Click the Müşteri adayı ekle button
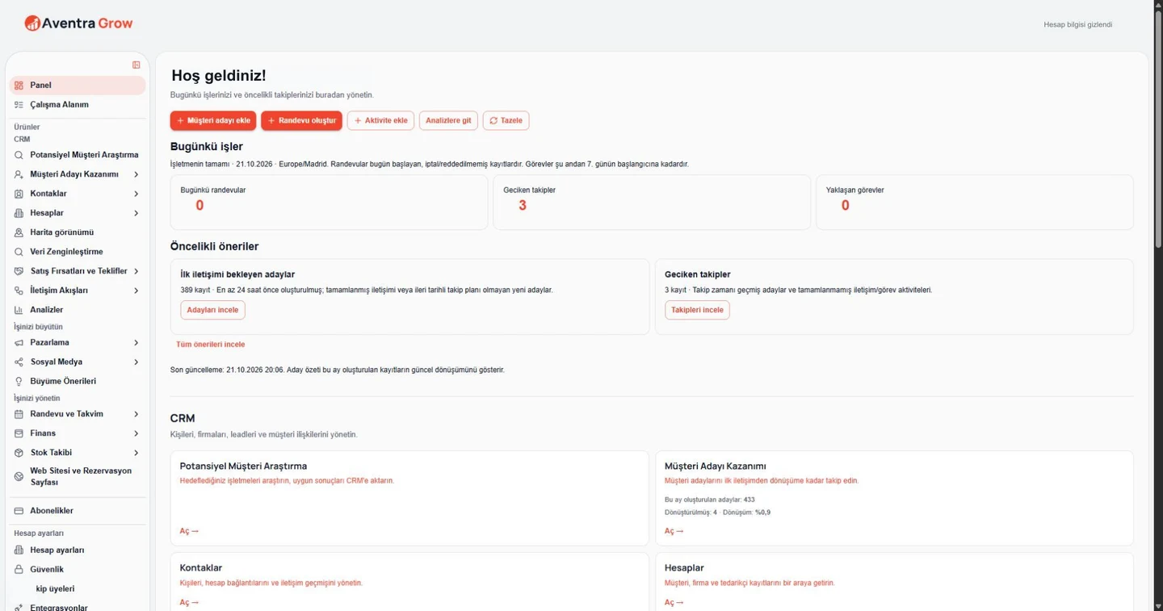 pyautogui.click(x=213, y=121)
